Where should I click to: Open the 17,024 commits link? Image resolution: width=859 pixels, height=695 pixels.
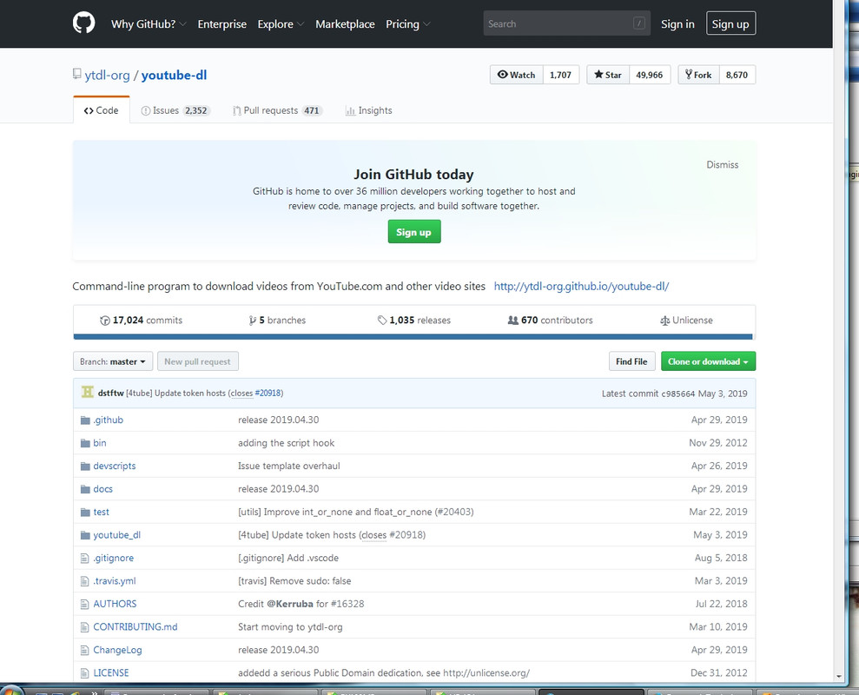[141, 320]
